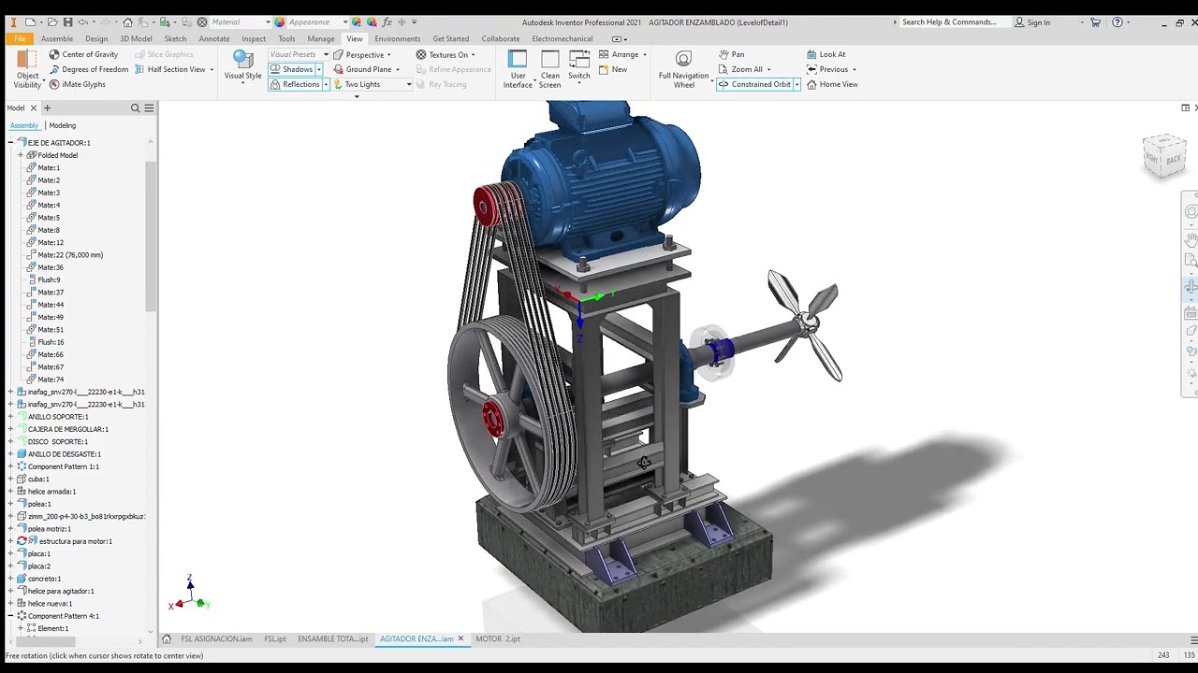Open model browser hamburger menu
Image resolution: width=1198 pixels, height=673 pixels.
(x=149, y=108)
